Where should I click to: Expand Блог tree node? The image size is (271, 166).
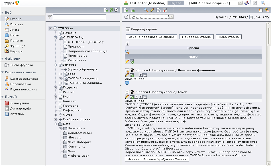pos(56,97)
